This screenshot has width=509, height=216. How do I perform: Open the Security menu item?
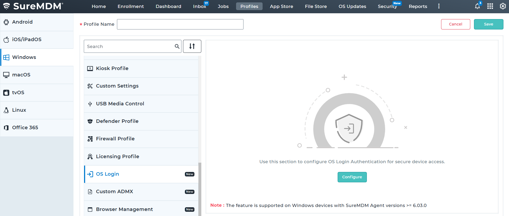(x=387, y=6)
